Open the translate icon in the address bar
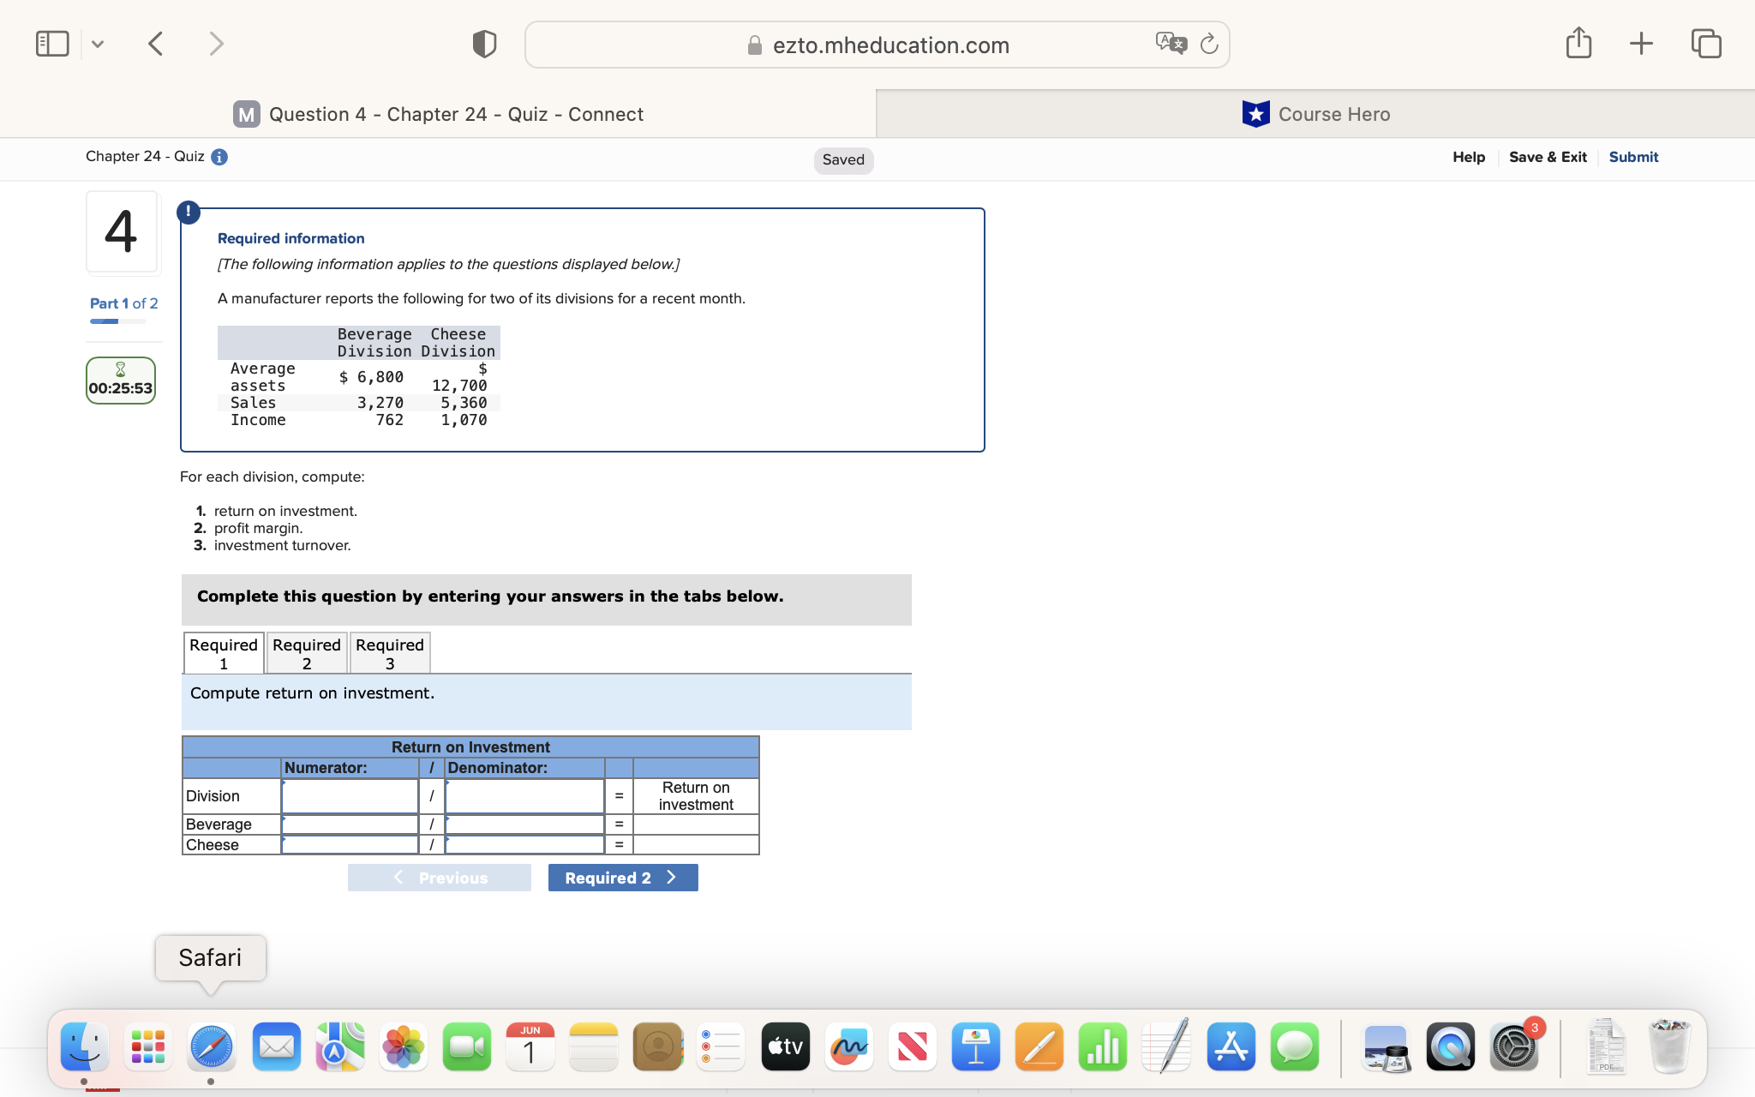Screen dimensions: 1755x1097 1172,44
